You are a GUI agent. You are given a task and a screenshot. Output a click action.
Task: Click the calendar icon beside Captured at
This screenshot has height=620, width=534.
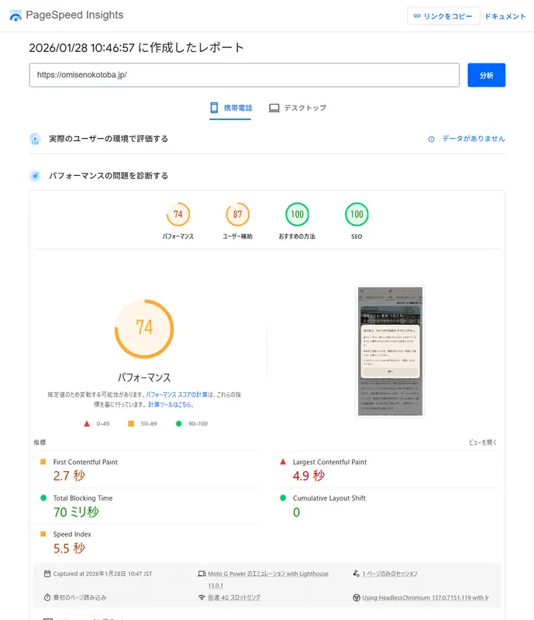[x=47, y=573]
